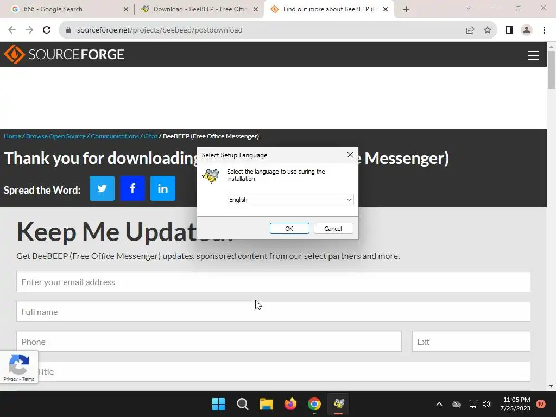Viewport: 556px width, 417px height.
Task: Close the Download - BeeBEEP tab
Action: click(x=256, y=9)
